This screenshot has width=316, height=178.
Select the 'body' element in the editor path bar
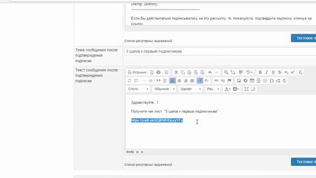click(x=130, y=152)
